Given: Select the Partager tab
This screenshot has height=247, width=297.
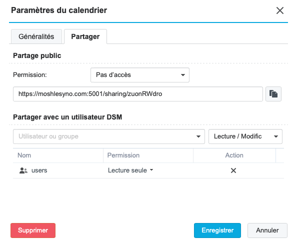Looking at the screenshot, I should point(85,36).
